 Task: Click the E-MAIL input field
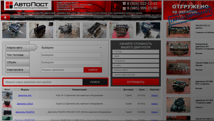coord(136,66)
